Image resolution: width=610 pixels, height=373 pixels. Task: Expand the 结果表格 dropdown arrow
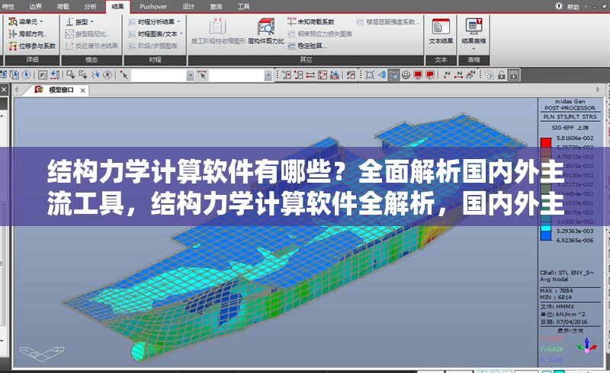[474, 49]
